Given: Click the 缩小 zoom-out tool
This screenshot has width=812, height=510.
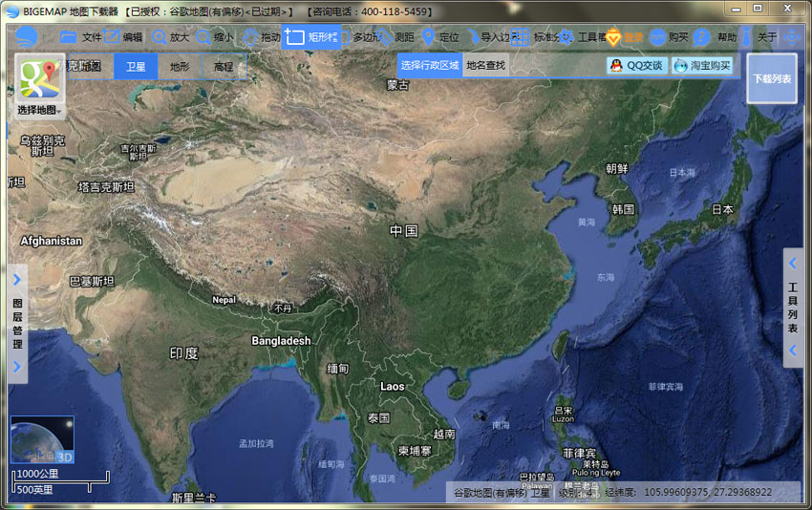Looking at the screenshot, I should point(214,37).
